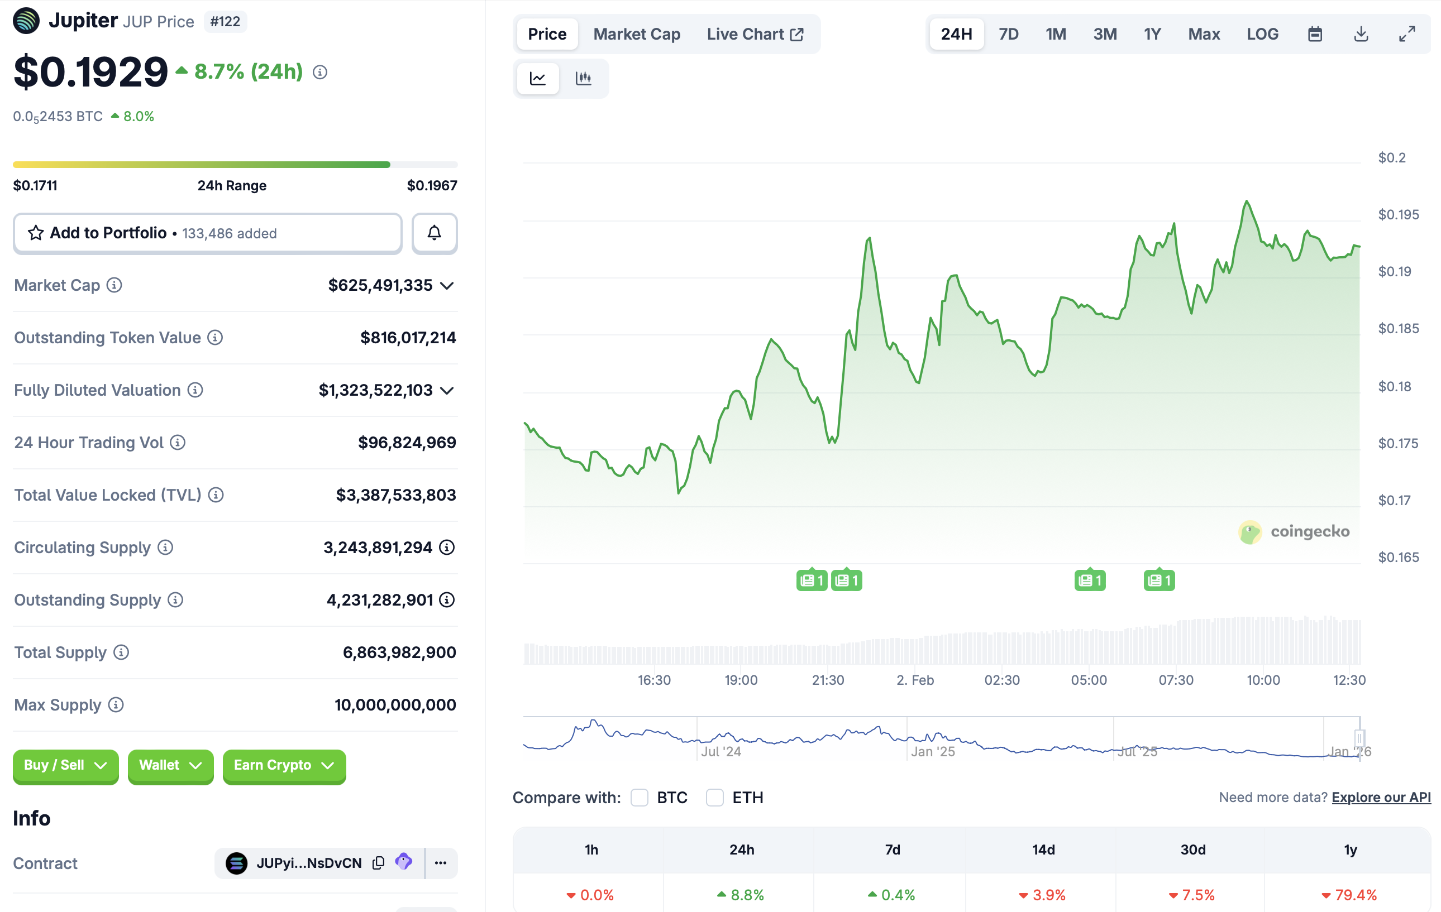Select the 7D timeframe tab

(1008, 34)
